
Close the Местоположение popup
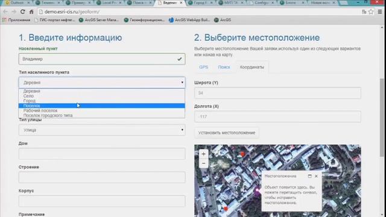coord(316,176)
